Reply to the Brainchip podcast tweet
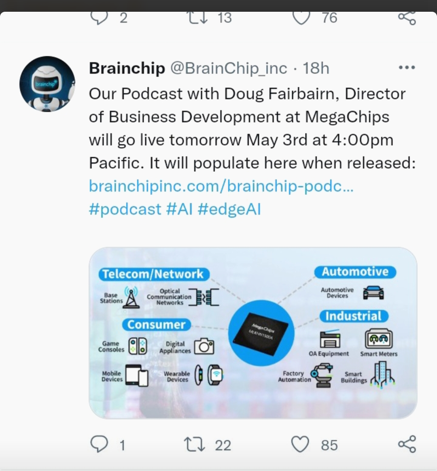 click(x=100, y=444)
